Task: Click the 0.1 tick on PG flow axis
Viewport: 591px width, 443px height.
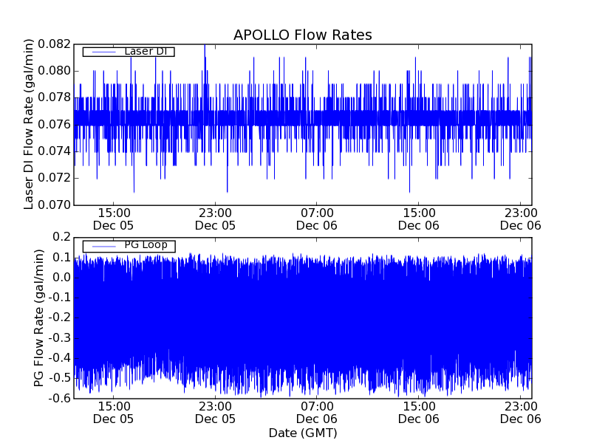Action: pyautogui.click(x=62, y=258)
